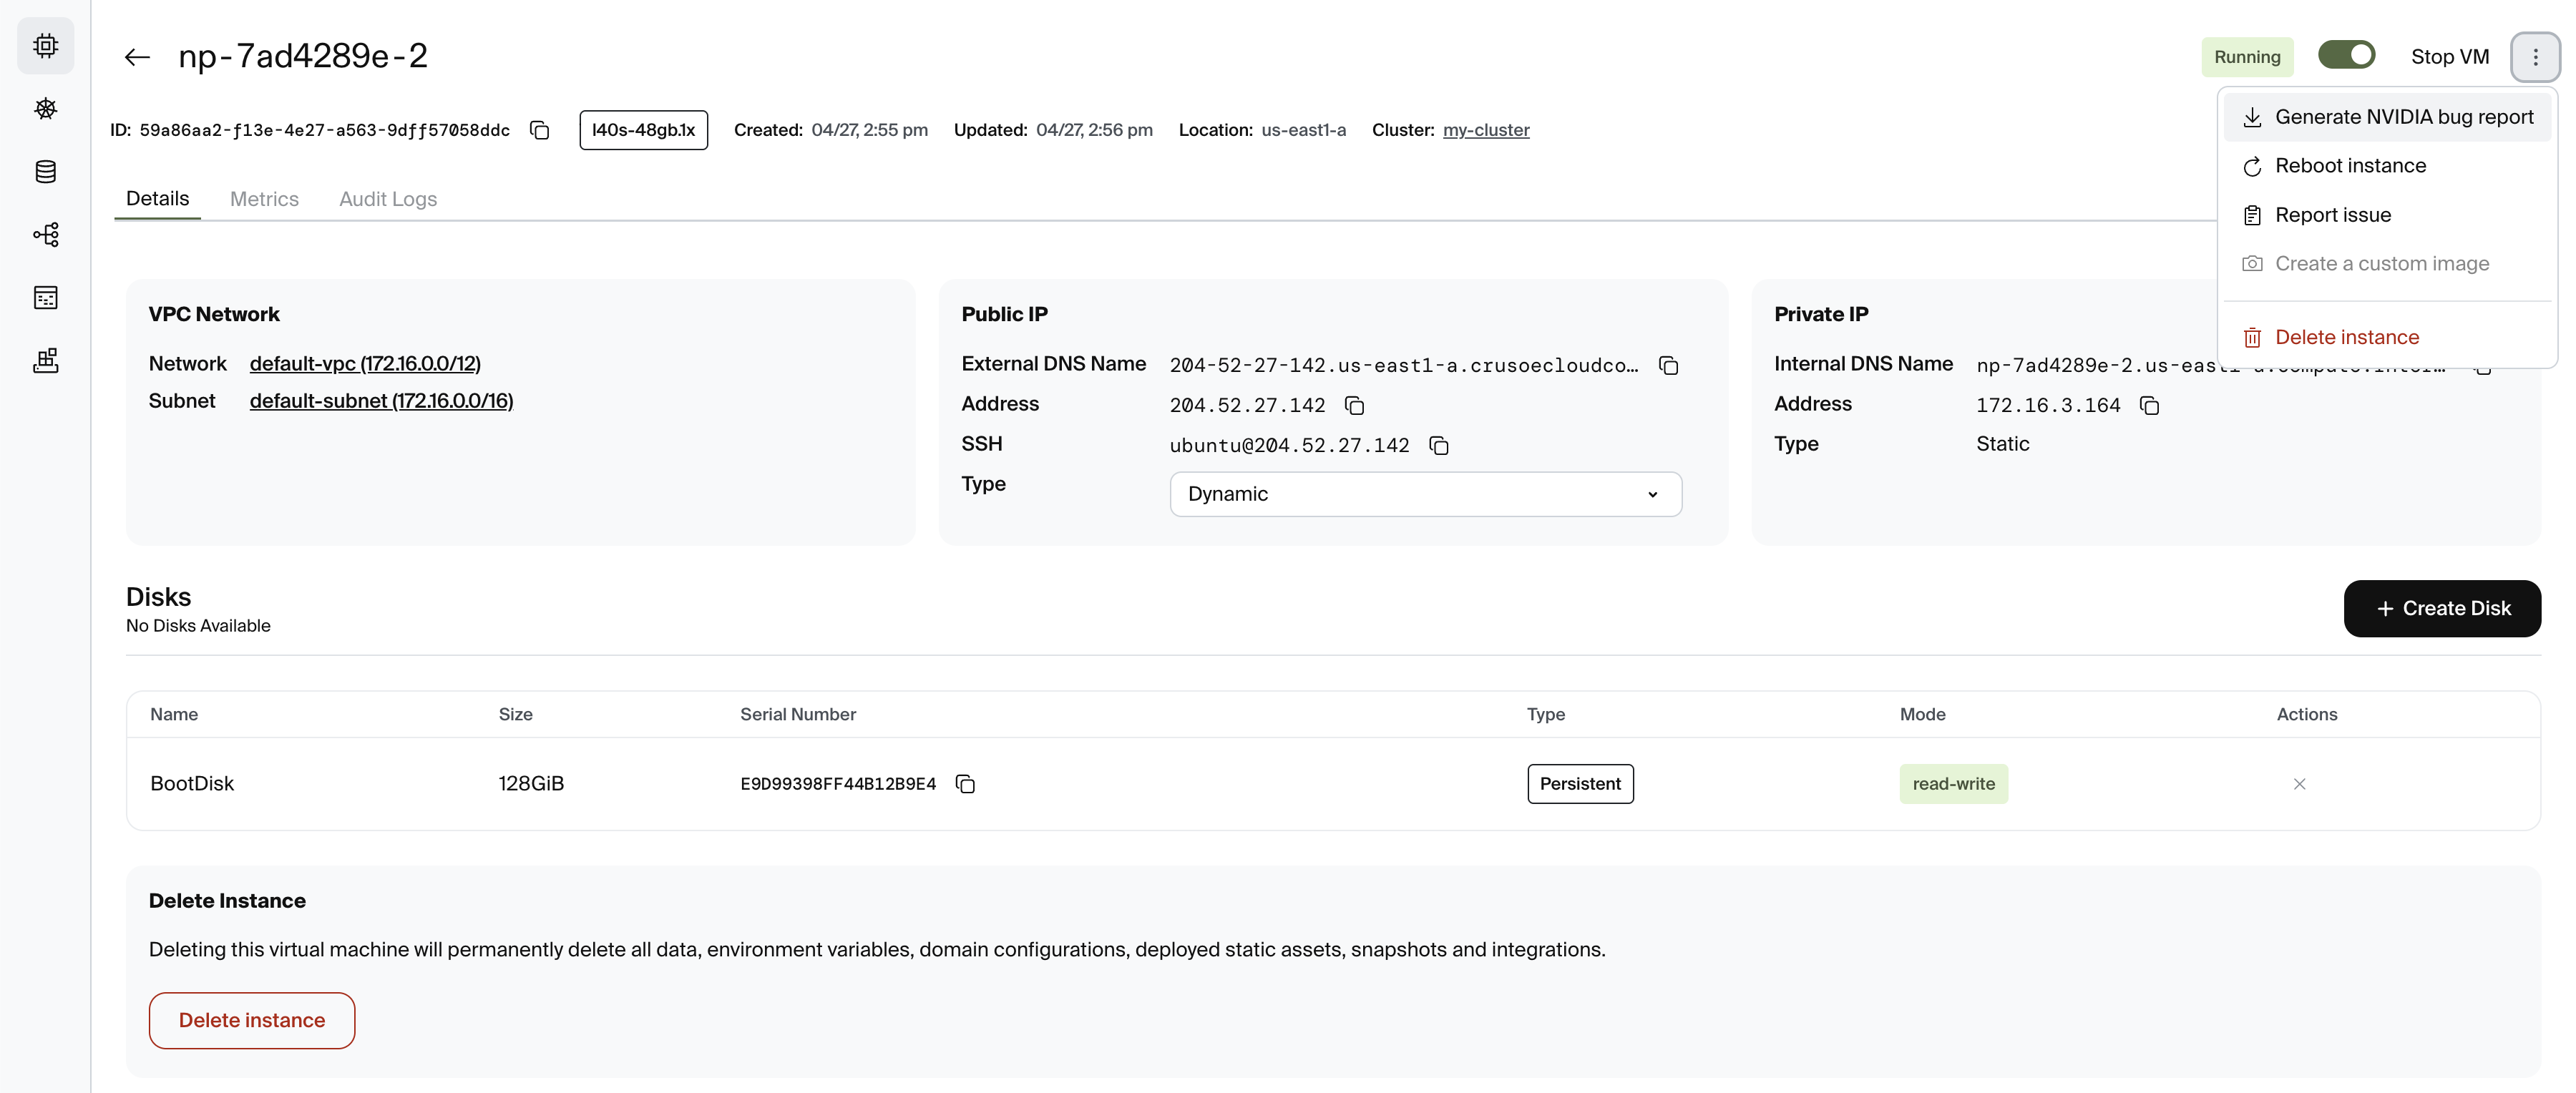This screenshot has width=2576, height=1093.
Task: Open the Kubernetes wheel sidebar icon
Action: tap(45, 109)
